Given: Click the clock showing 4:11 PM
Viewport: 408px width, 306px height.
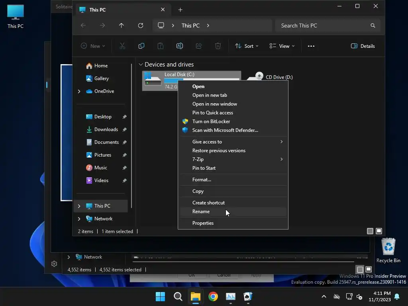Looking at the screenshot, I should pyautogui.click(x=380, y=296).
